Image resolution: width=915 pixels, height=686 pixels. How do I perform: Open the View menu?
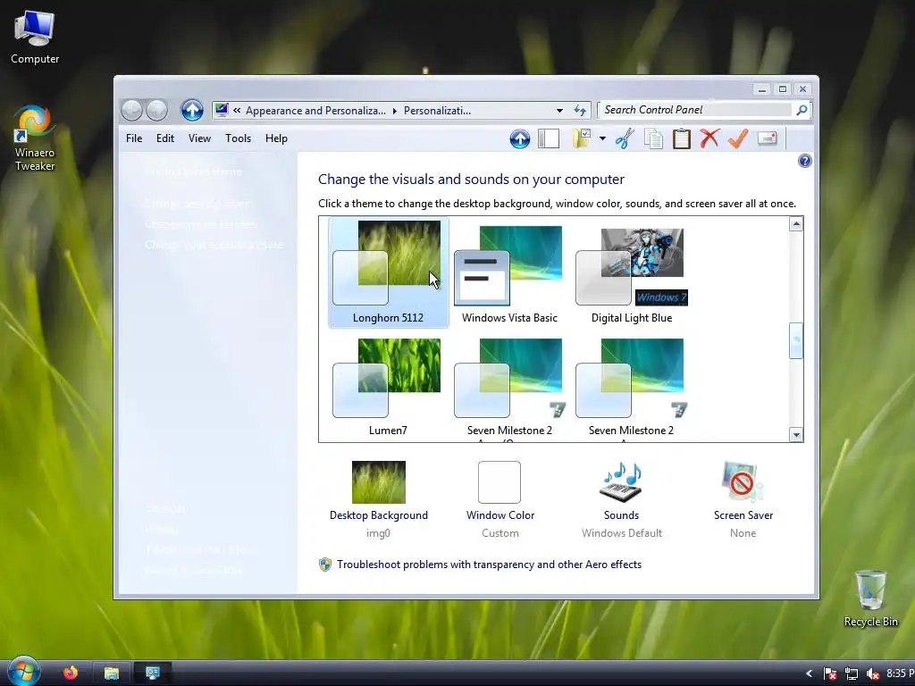199,138
